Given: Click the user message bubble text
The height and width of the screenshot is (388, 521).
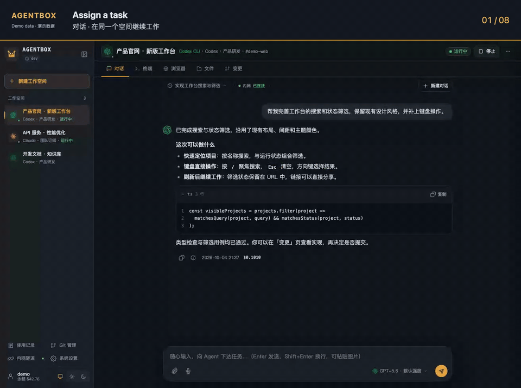Looking at the screenshot, I should [357, 111].
